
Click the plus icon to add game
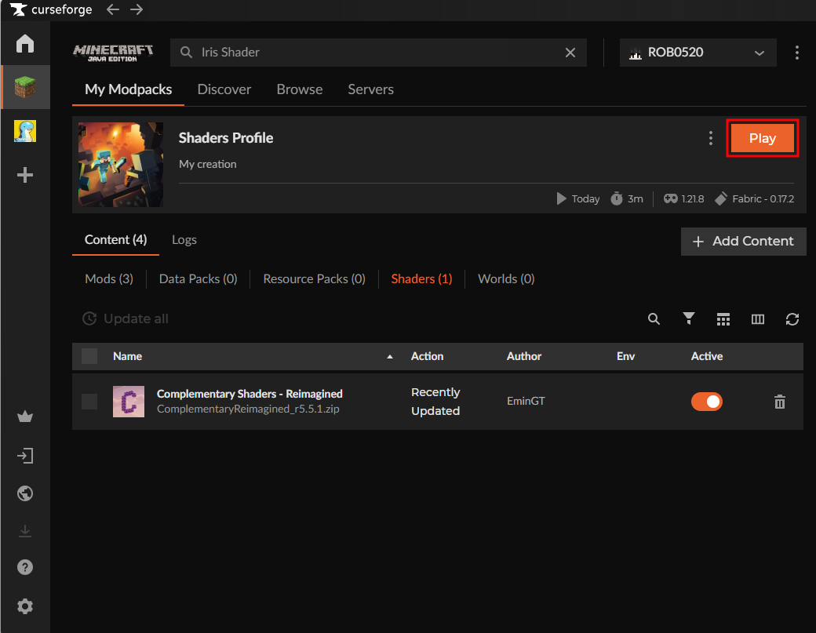tap(25, 175)
